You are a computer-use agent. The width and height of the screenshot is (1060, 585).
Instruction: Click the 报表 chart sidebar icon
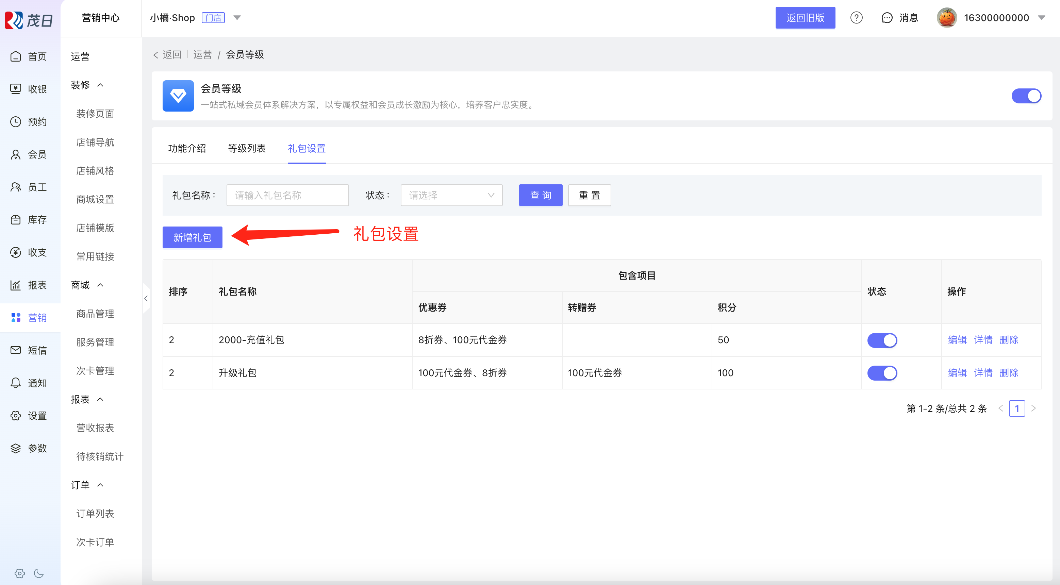pyautogui.click(x=16, y=285)
